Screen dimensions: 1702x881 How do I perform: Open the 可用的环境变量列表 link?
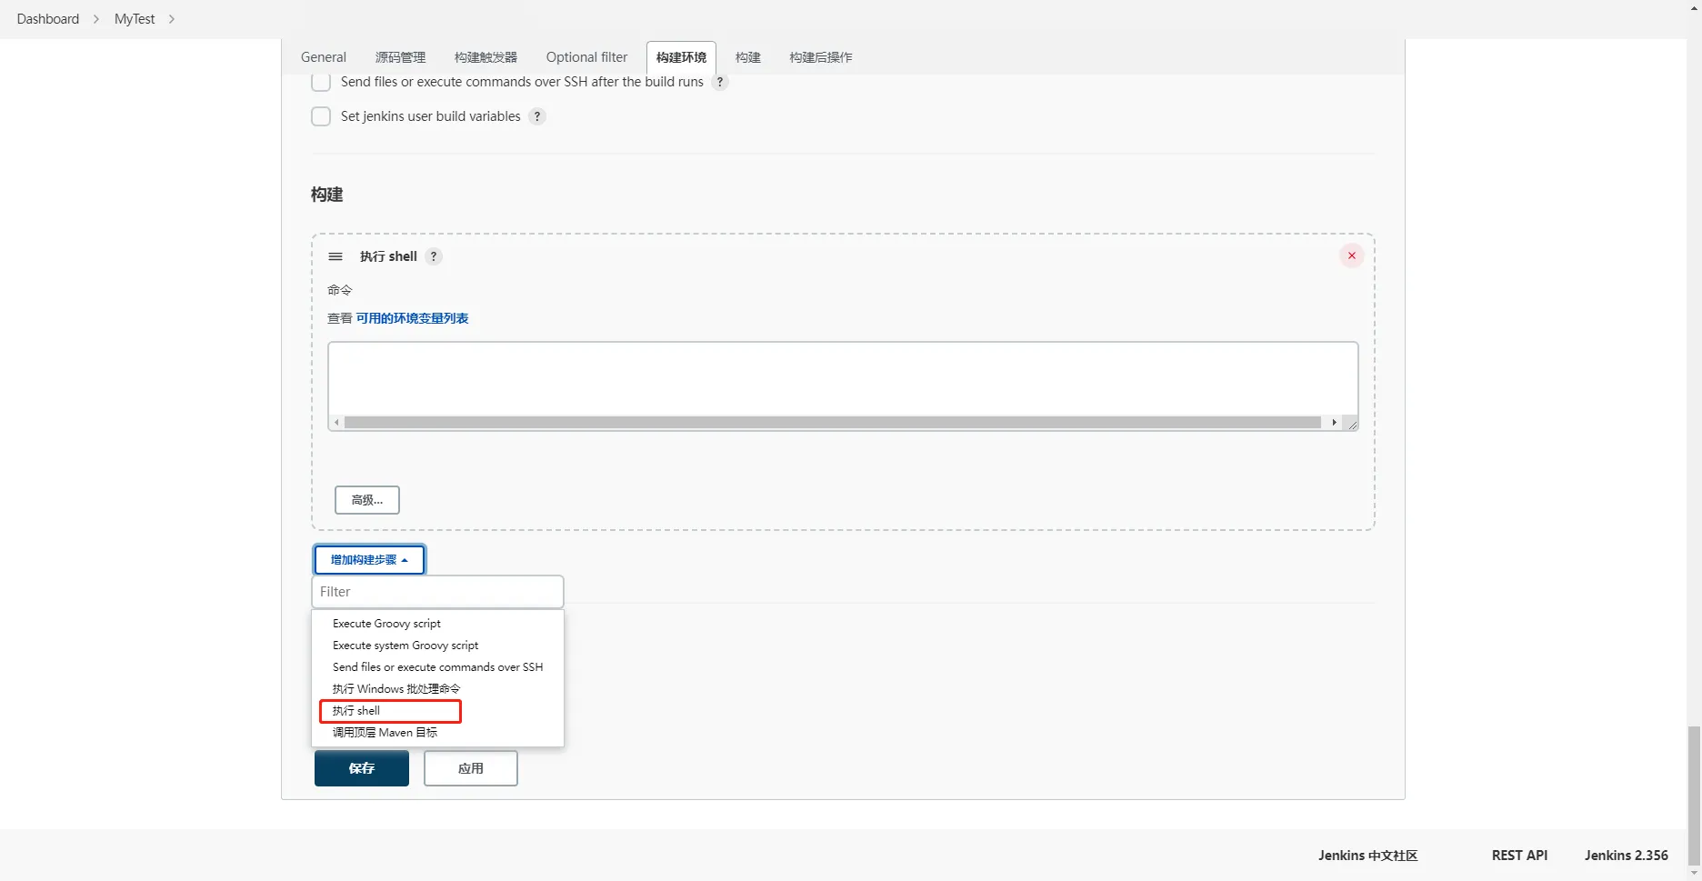coord(412,318)
